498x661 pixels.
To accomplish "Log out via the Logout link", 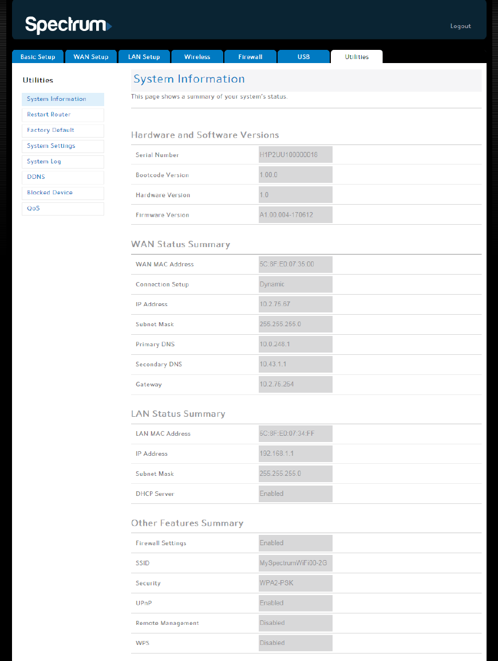I will pos(460,26).
